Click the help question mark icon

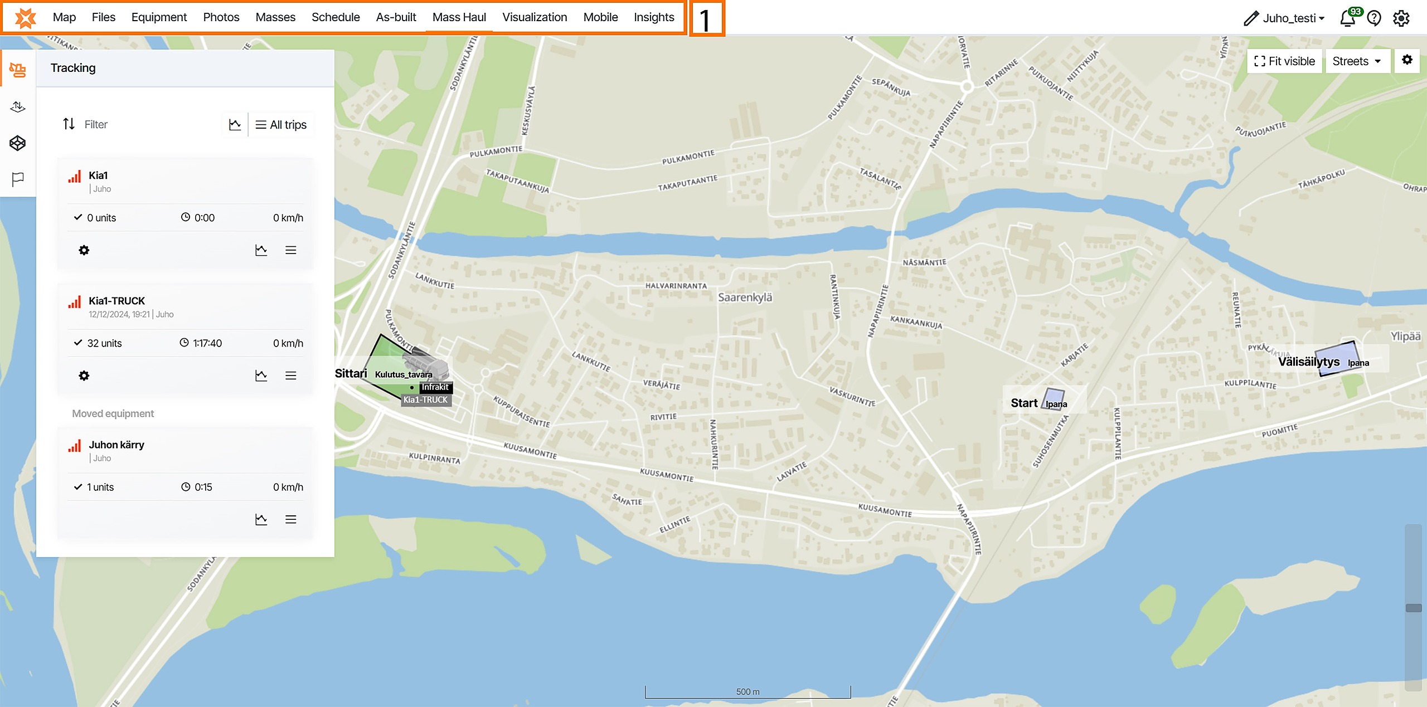coord(1374,18)
